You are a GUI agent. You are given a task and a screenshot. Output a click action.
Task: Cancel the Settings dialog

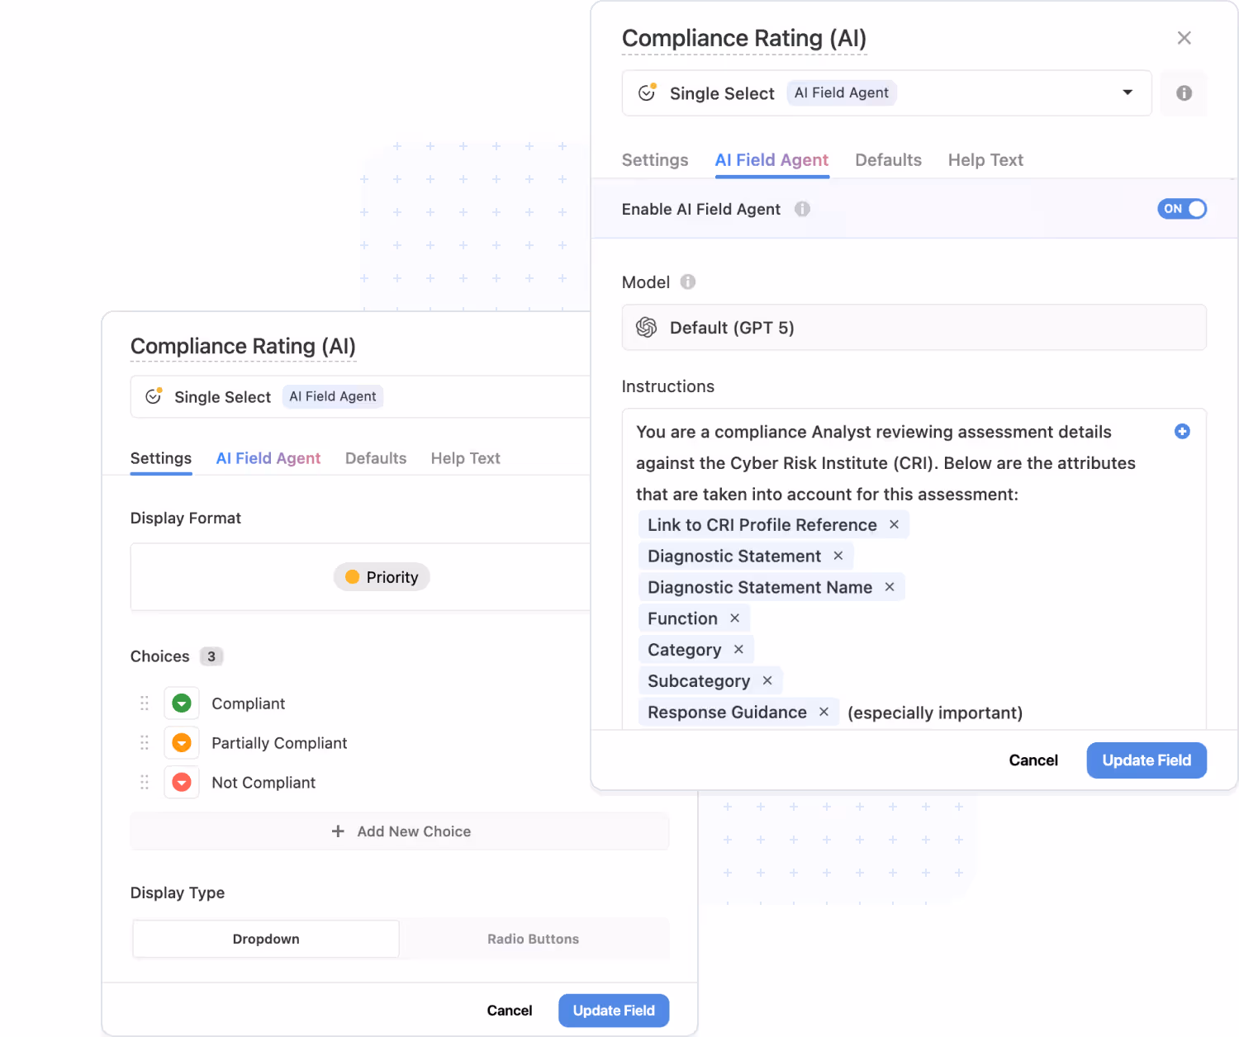(x=510, y=1011)
